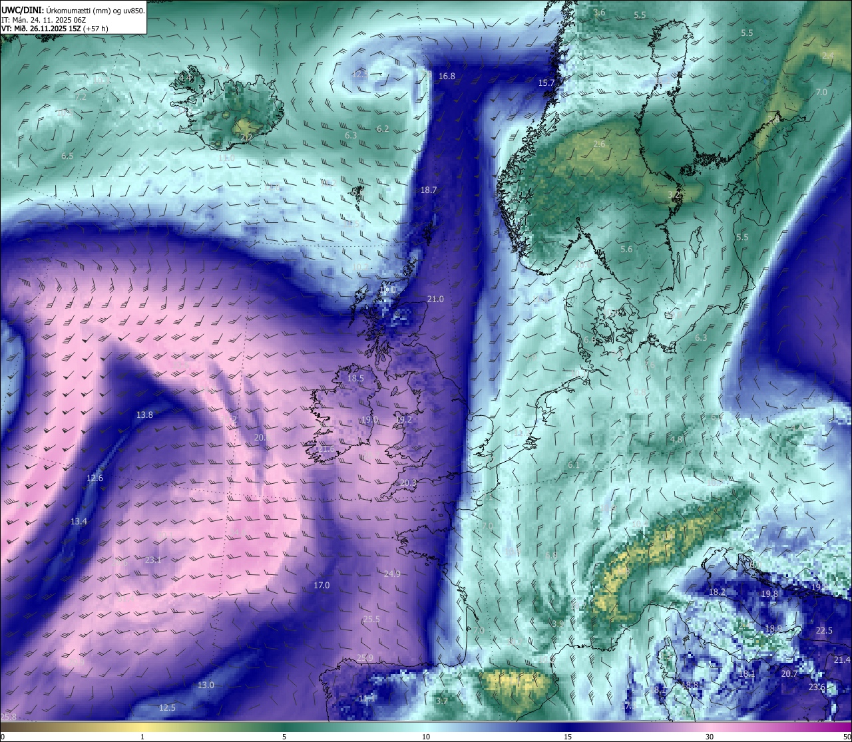Click the 6.5 value west of Iceland
Screen dimensions: 852x742
[67, 156]
